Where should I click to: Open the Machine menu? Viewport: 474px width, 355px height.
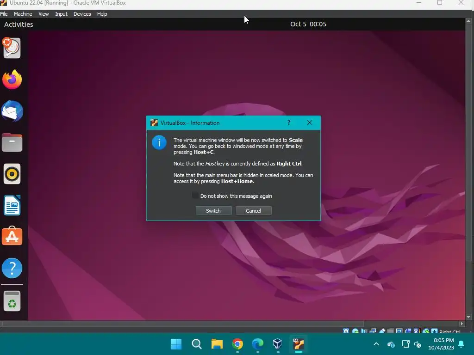(23, 14)
